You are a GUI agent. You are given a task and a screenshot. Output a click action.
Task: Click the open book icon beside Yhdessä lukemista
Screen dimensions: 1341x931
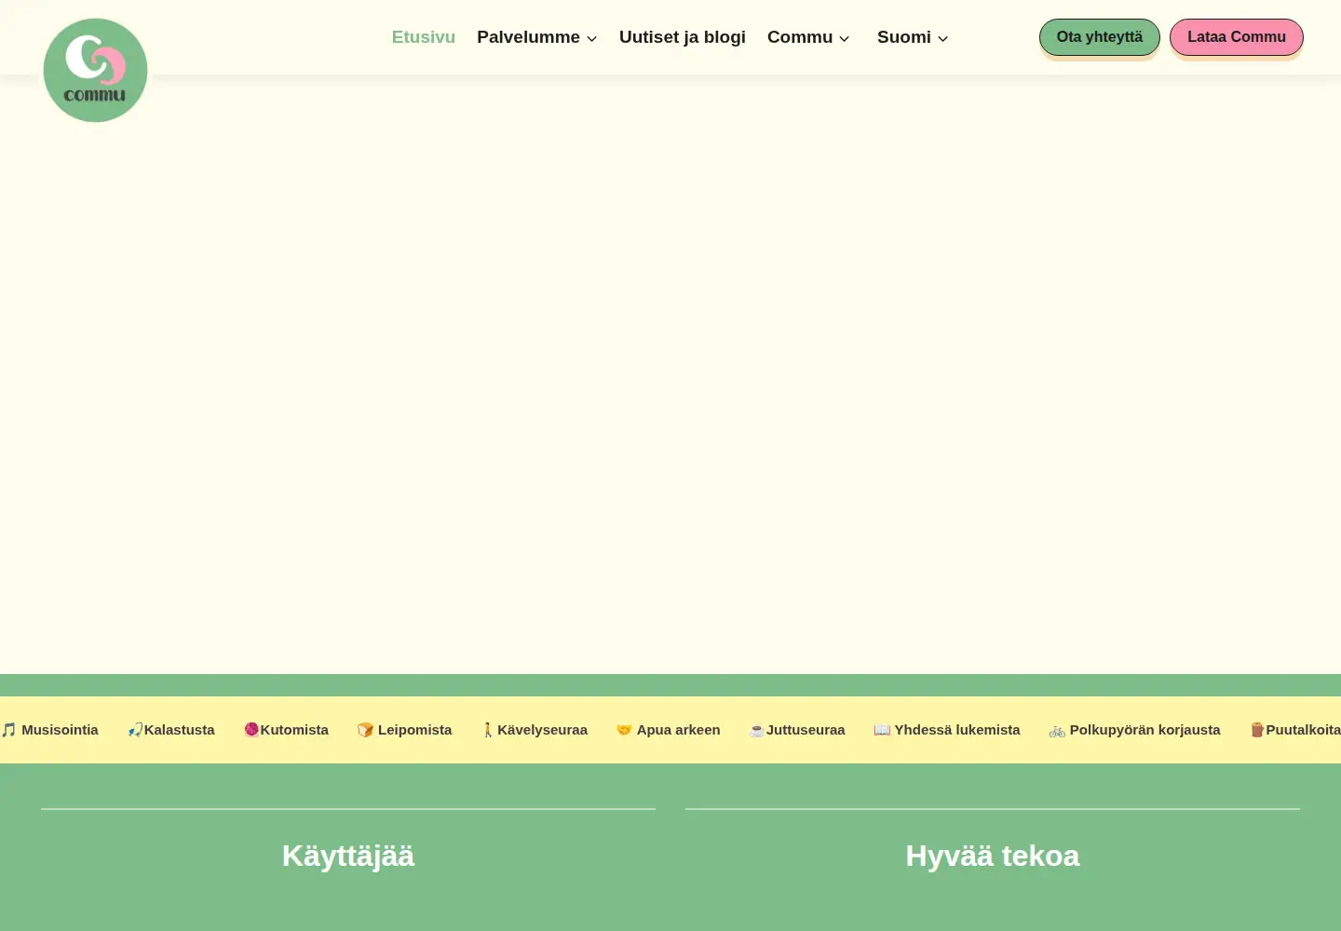coord(882,730)
